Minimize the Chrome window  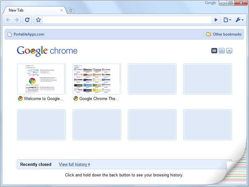point(223,3)
